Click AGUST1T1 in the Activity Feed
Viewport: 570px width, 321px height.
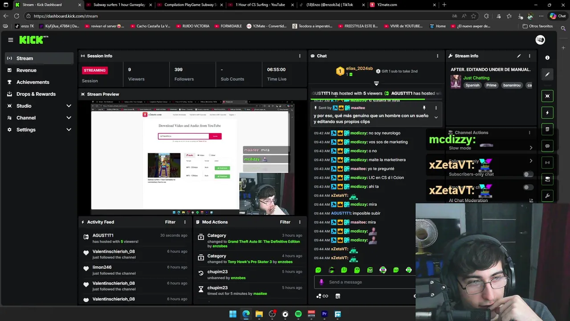pyautogui.click(x=103, y=235)
